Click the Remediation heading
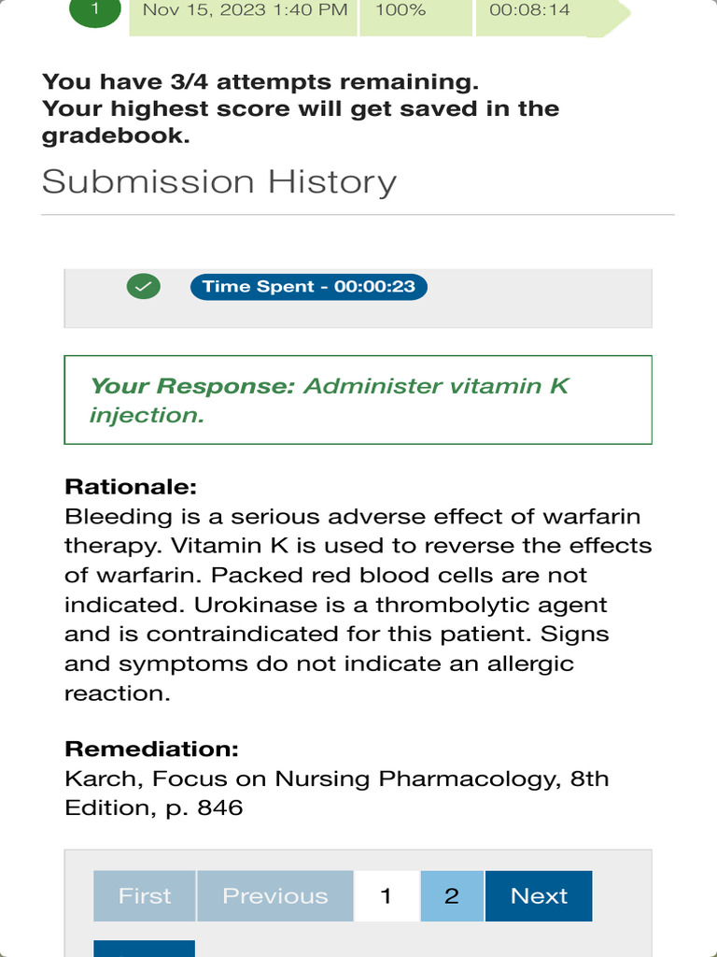Screen dimensions: 717x957 (152, 749)
